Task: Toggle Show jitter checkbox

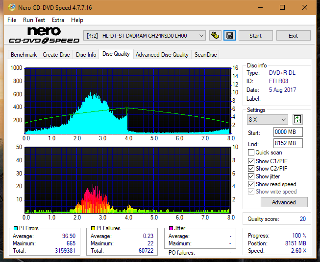Action: click(x=251, y=176)
